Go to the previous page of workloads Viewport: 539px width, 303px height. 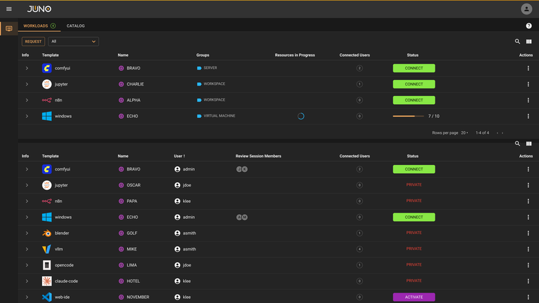497,133
